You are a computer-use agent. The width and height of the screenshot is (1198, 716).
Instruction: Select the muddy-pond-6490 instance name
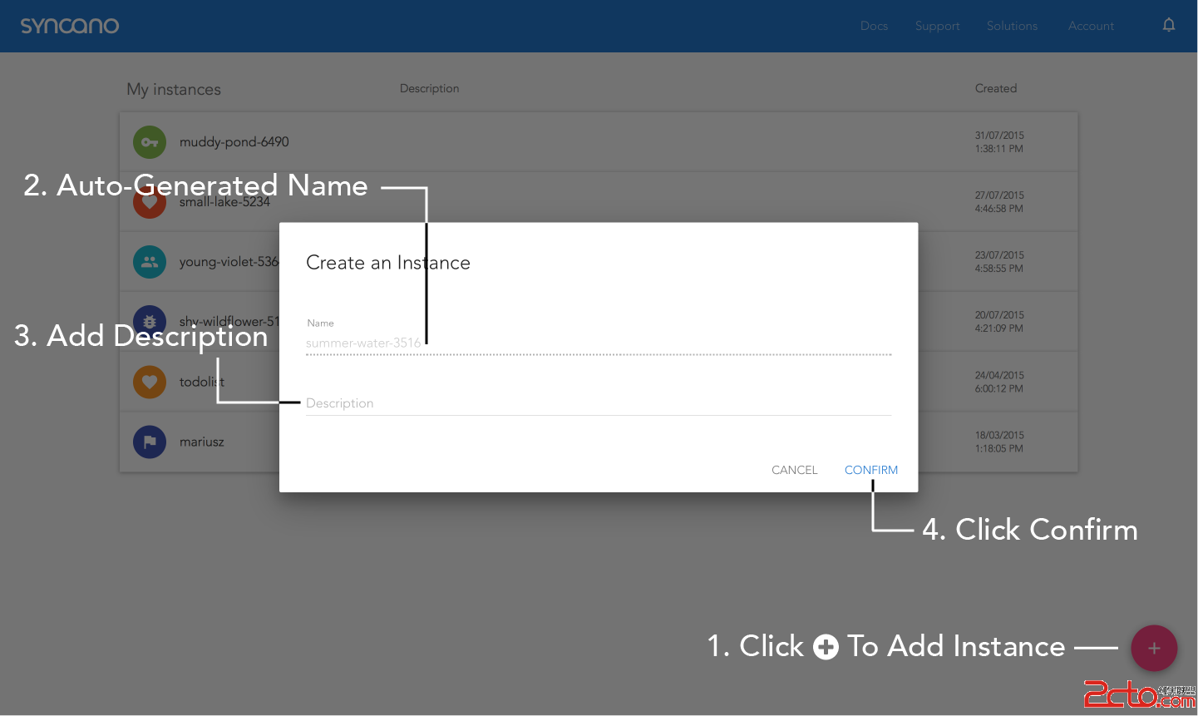pos(234,142)
